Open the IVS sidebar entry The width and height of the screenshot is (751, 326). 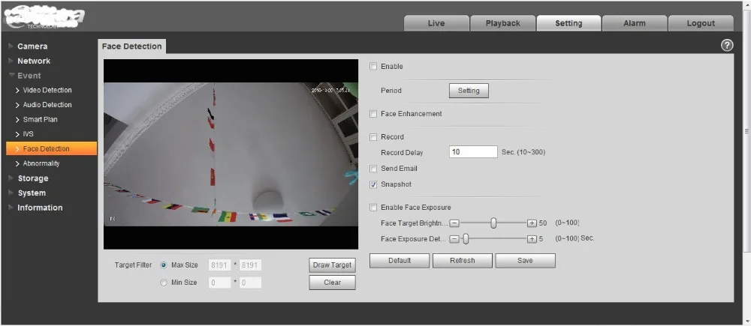coord(29,134)
